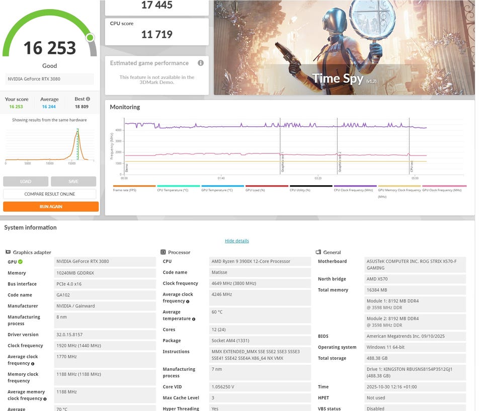Click the Demo timeline marker label
Image resolution: width=483 pixels, height=411 pixels.
pyautogui.click(x=126, y=168)
